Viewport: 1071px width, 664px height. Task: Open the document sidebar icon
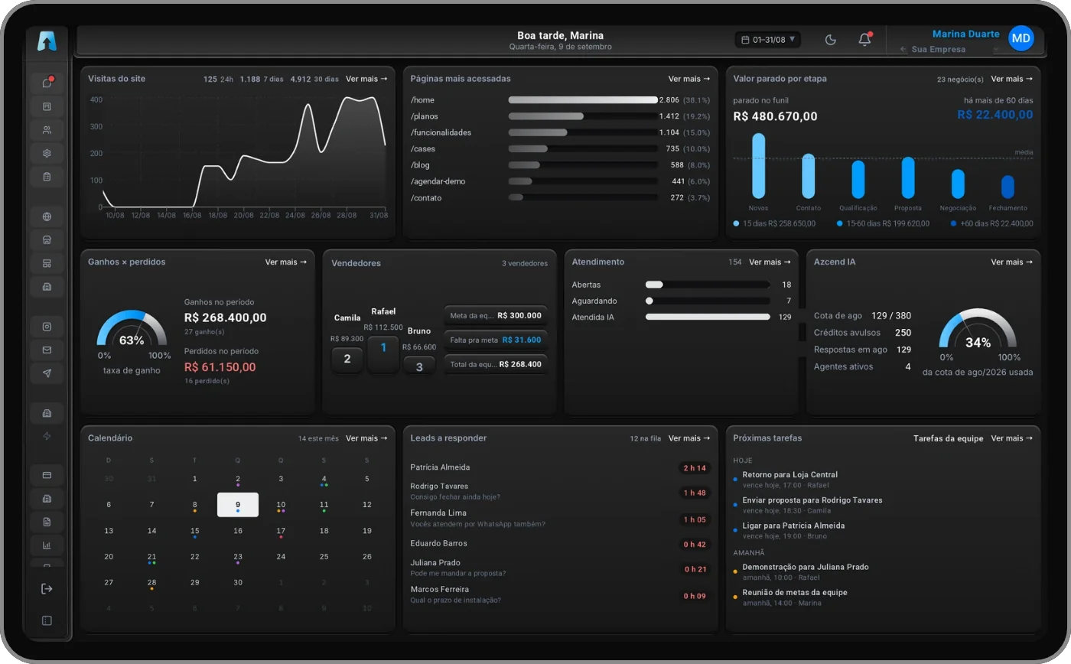[47, 522]
